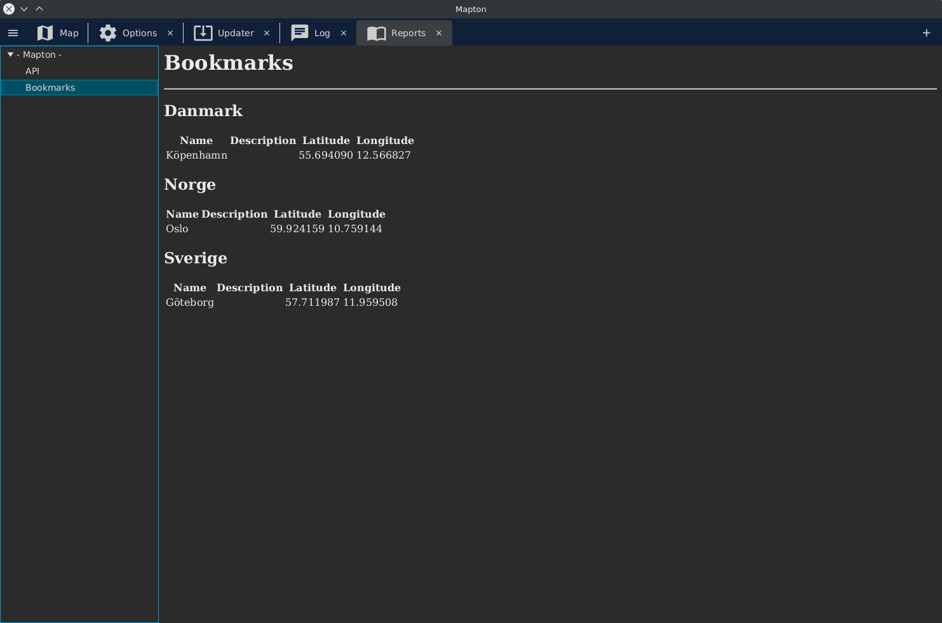Click the Oslo name cell
This screenshot has height=623, width=942.
click(x=177, y=228)
